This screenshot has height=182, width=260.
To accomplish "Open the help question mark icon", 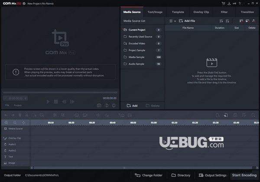I will (x=240, y=3).
